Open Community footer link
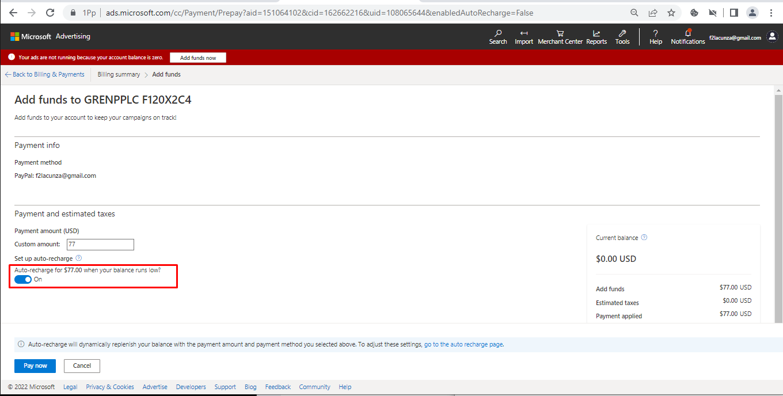 click(x=314, y=387)
